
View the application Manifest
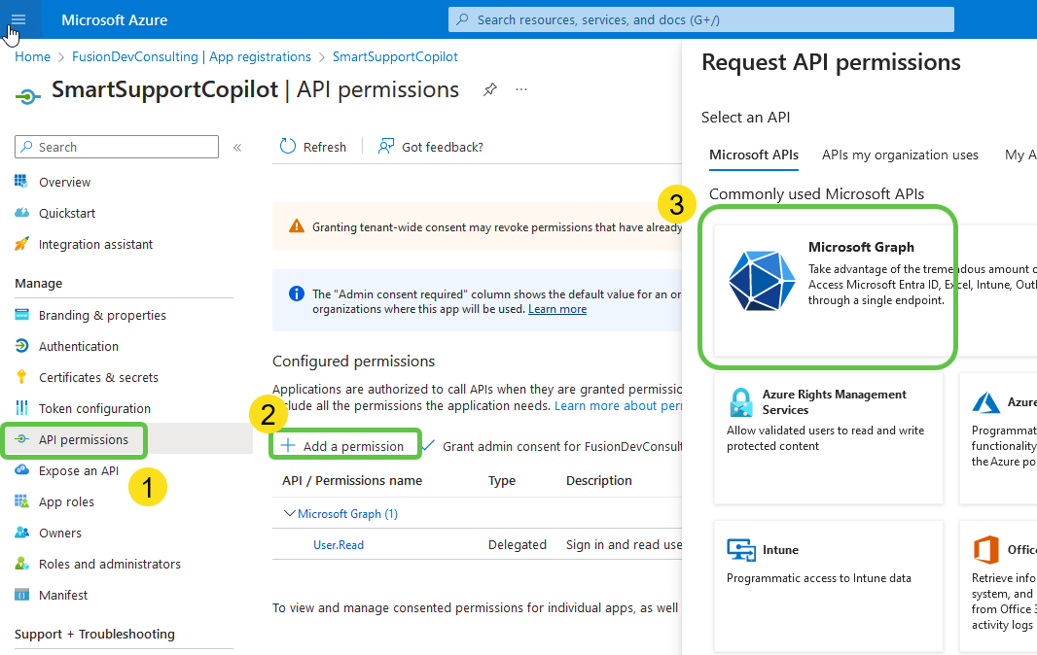(61, 594)
